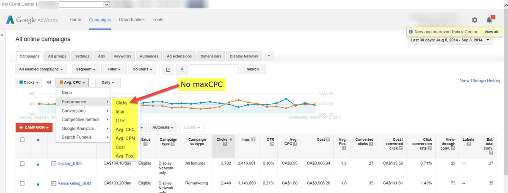This screenshot has height=193, width=508.
Task: Open Segment dropdown
Action: [86, 70]
